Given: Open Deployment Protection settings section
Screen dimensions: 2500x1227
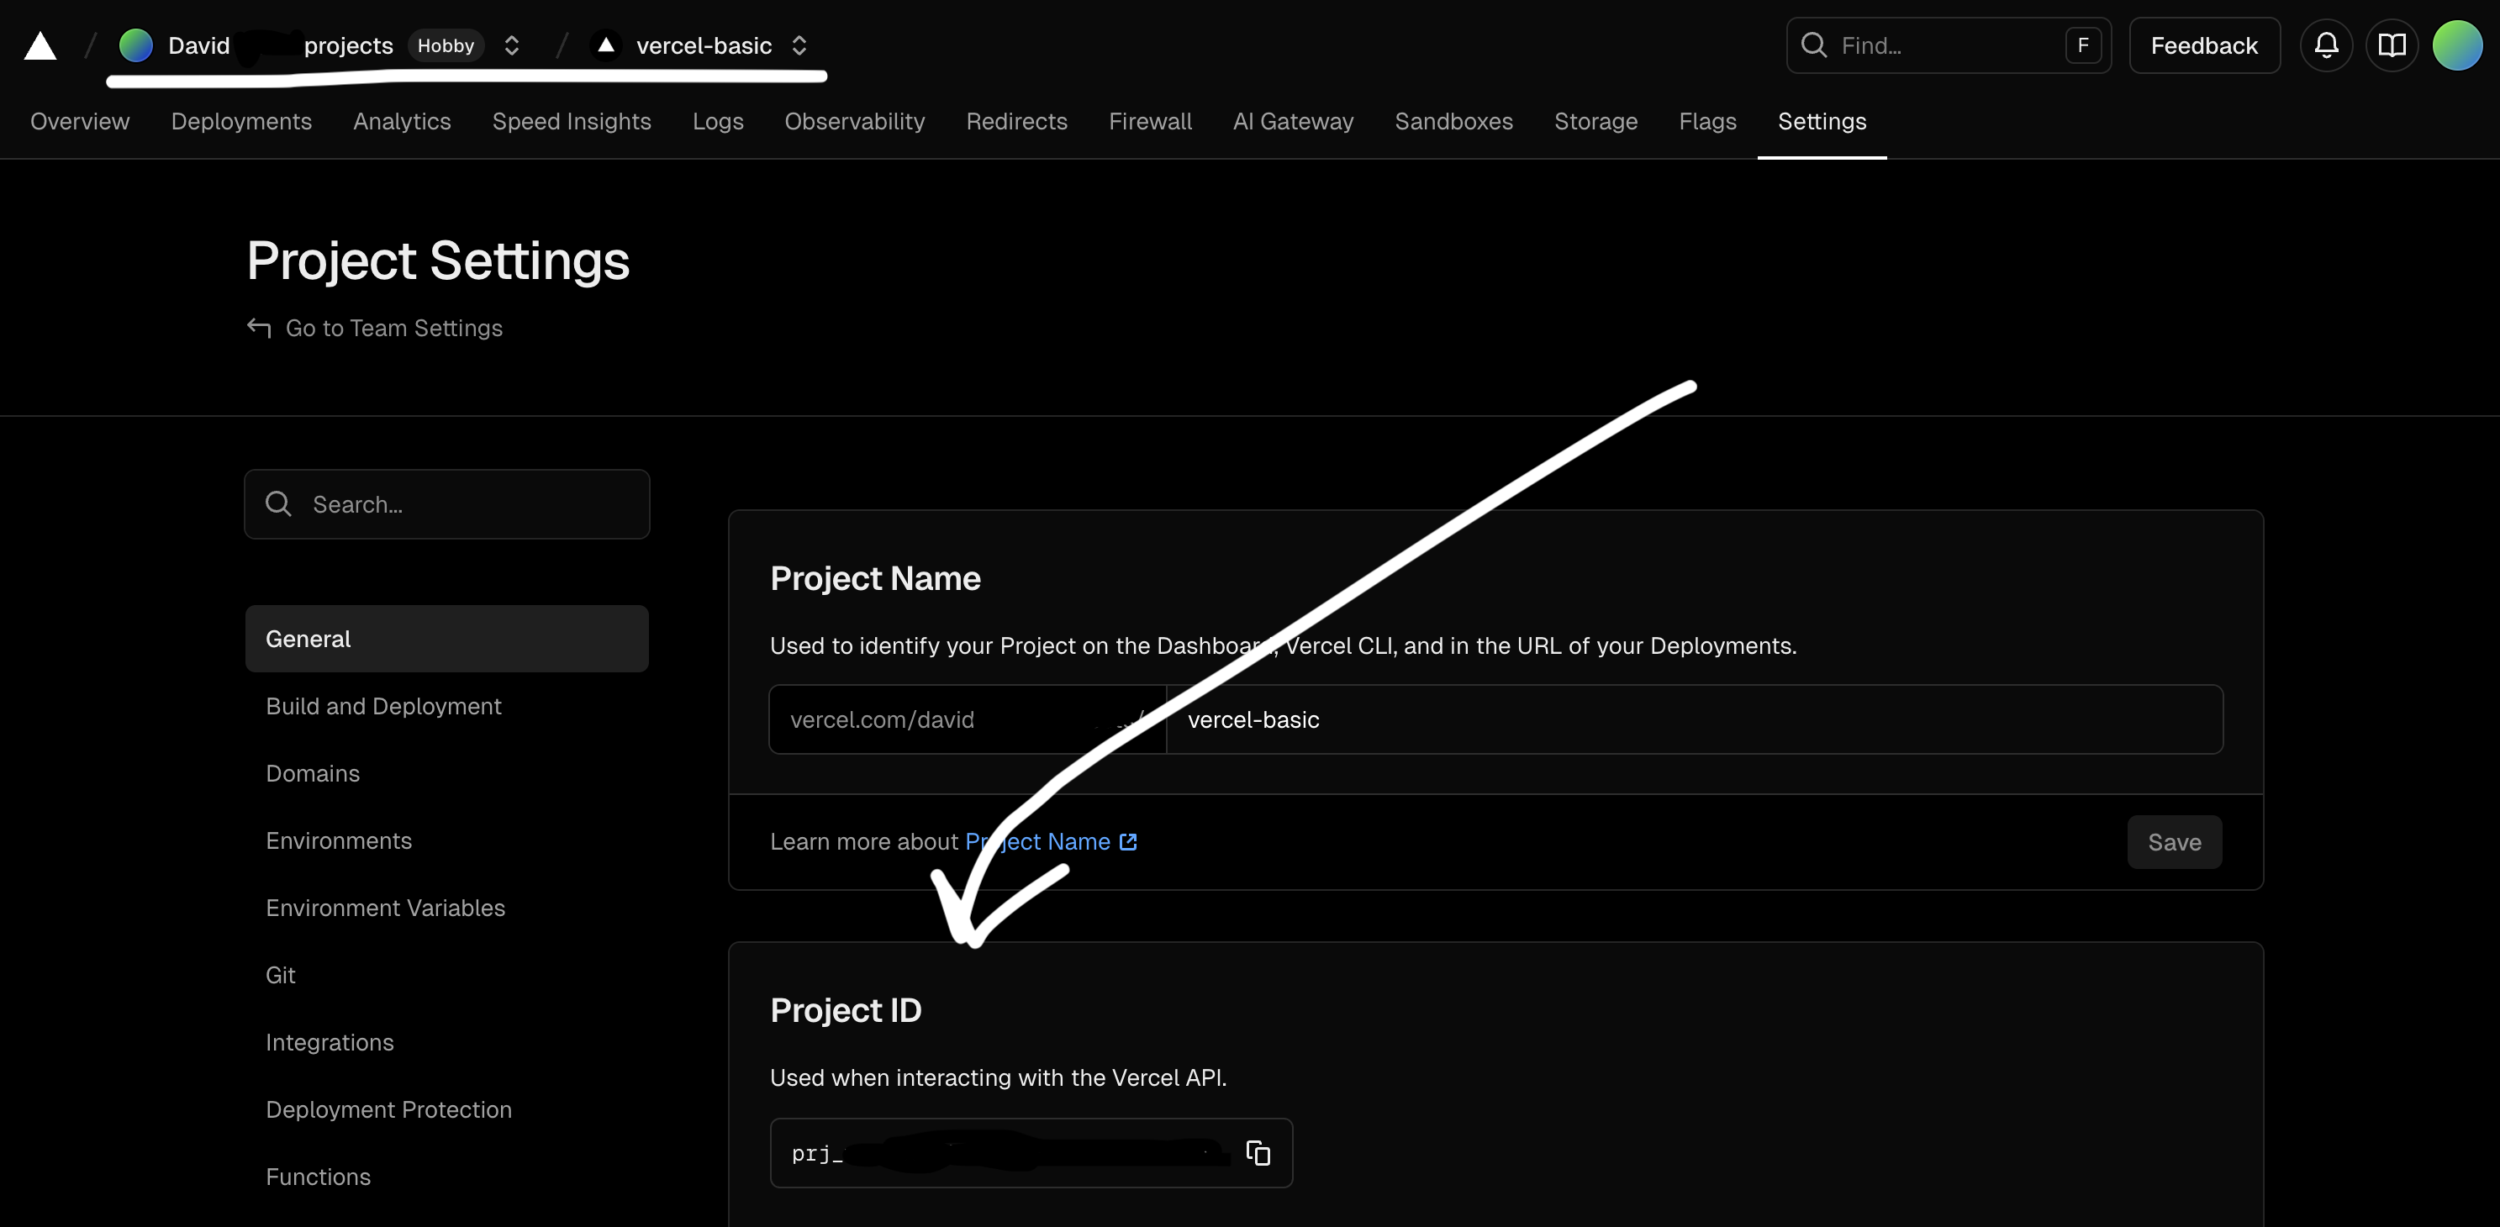Looking at the screenshot, I should (x=389, y=1109).
